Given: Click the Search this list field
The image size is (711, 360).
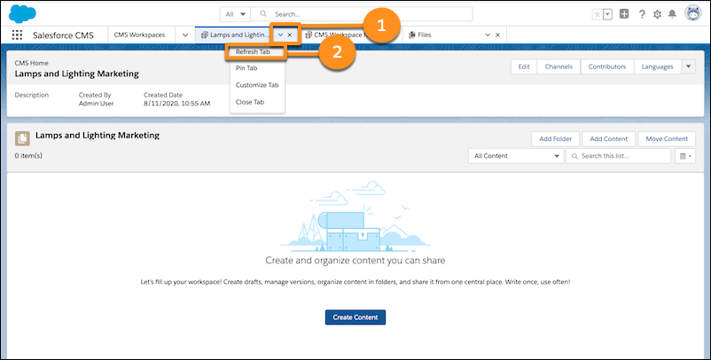Looking at the screenshot, I should coord(618,156).
